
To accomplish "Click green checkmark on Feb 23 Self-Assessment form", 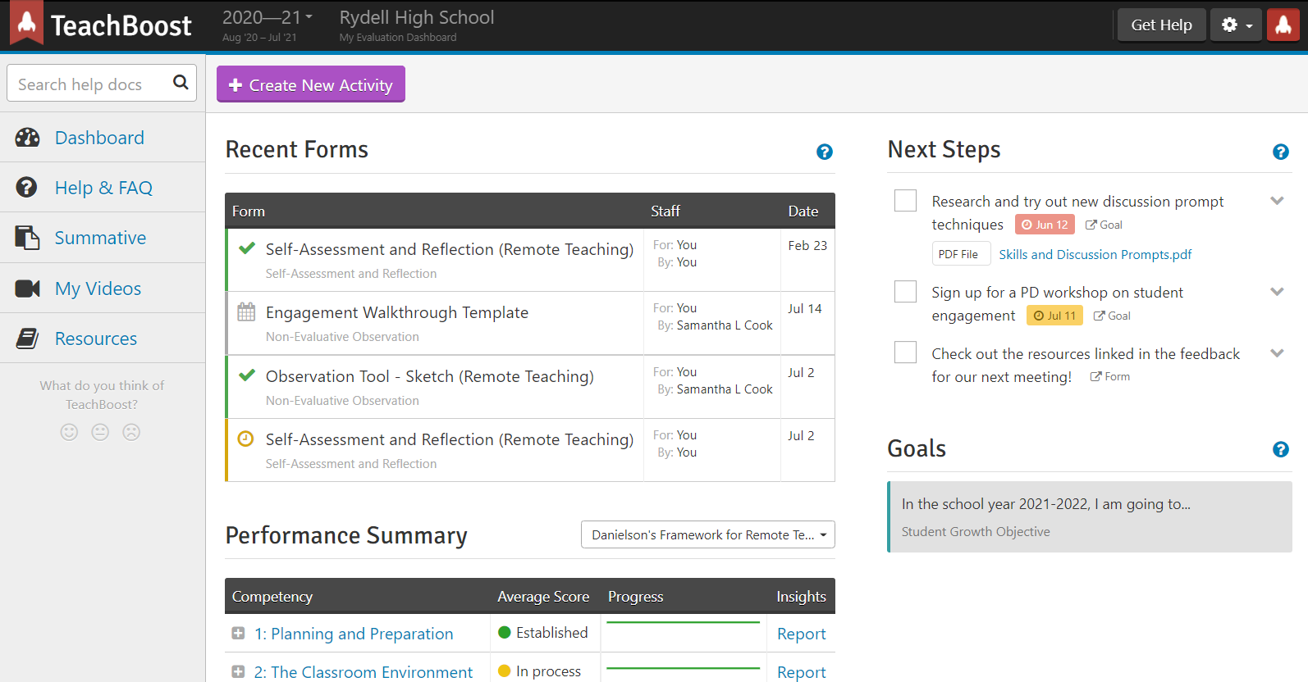I will click(246, 248).
